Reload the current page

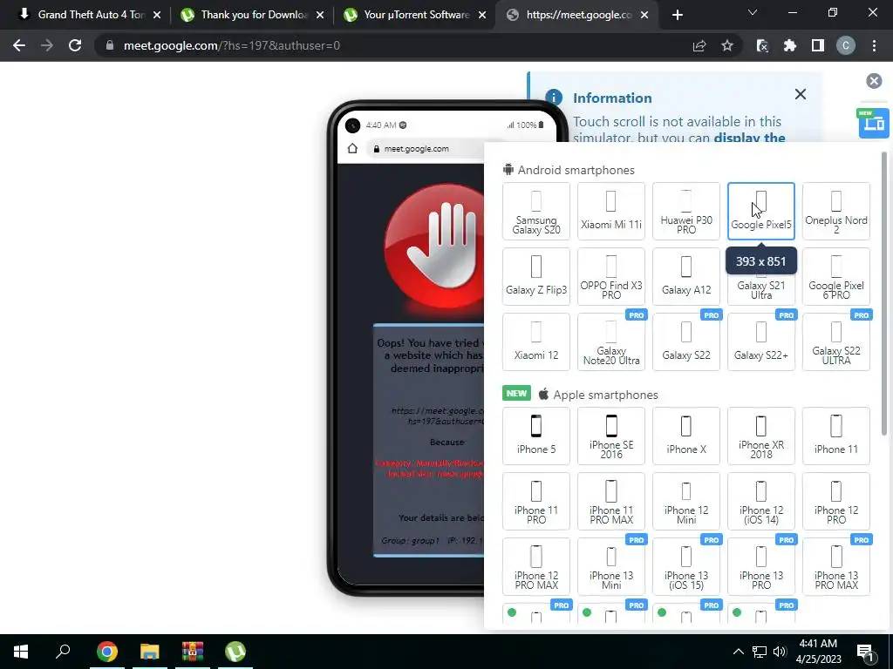75,45
